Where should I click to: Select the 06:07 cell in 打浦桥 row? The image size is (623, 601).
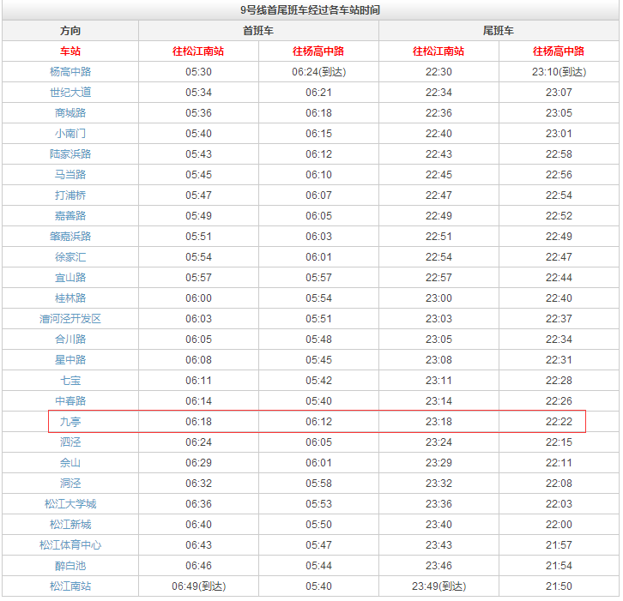(318, 195)
